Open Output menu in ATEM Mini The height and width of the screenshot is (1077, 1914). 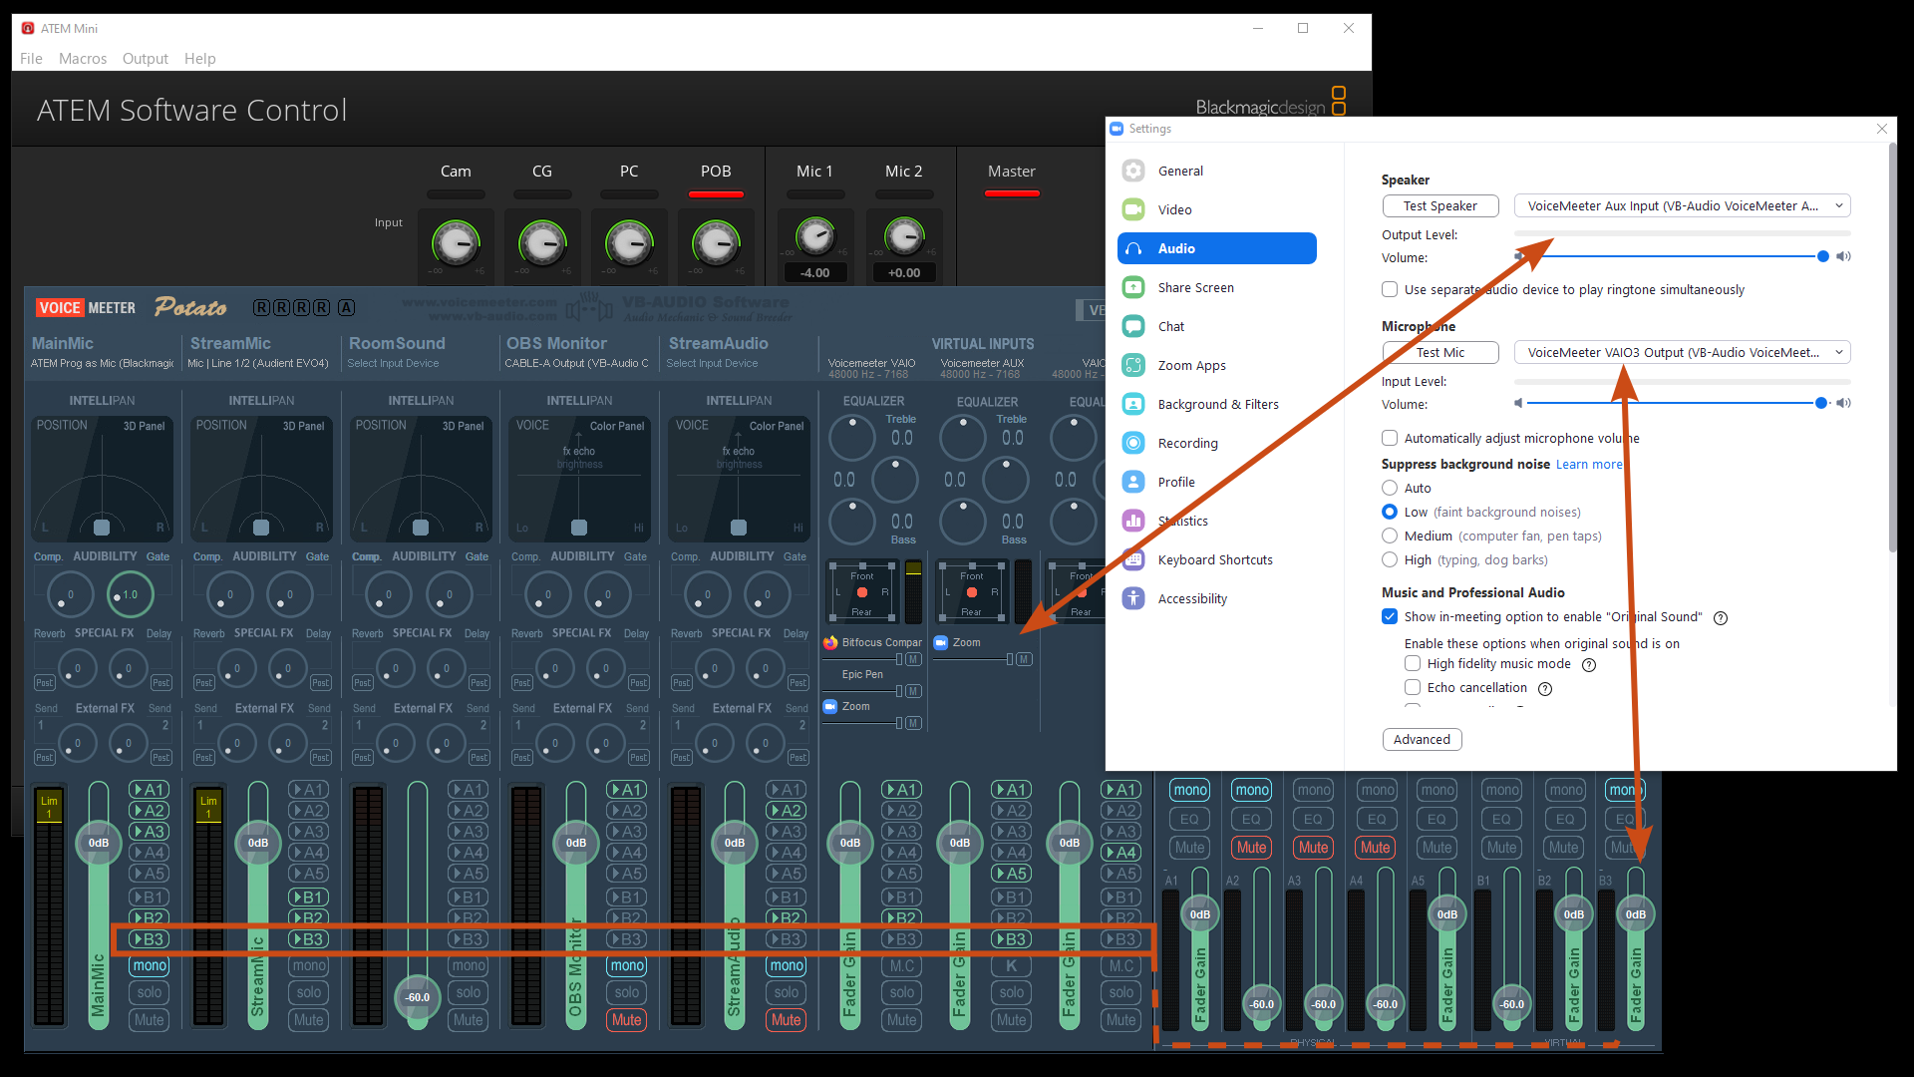[x=146, y=58]
